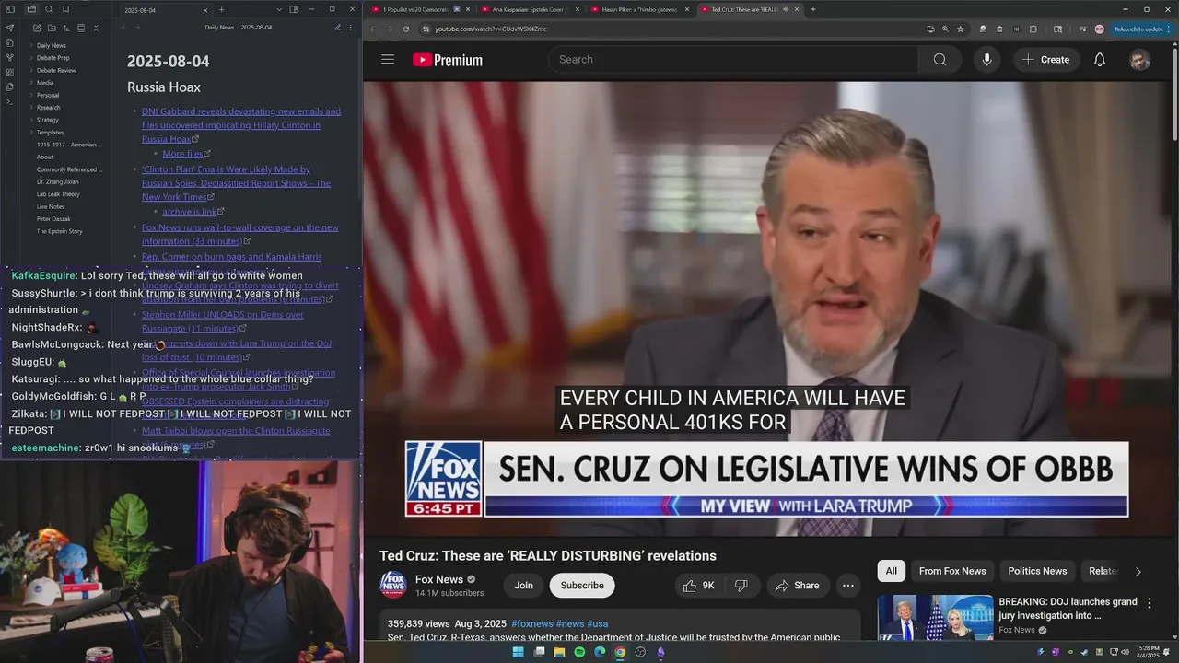1179x663 pixels.
Task: Open the 'archive.is link' in note
Action: [x=190, y=212]
